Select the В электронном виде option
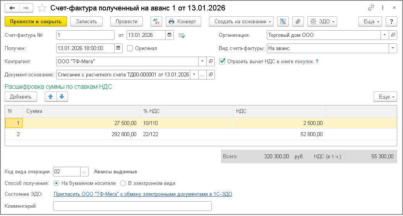Screen dimensions: 403x216 pos(123,183)
